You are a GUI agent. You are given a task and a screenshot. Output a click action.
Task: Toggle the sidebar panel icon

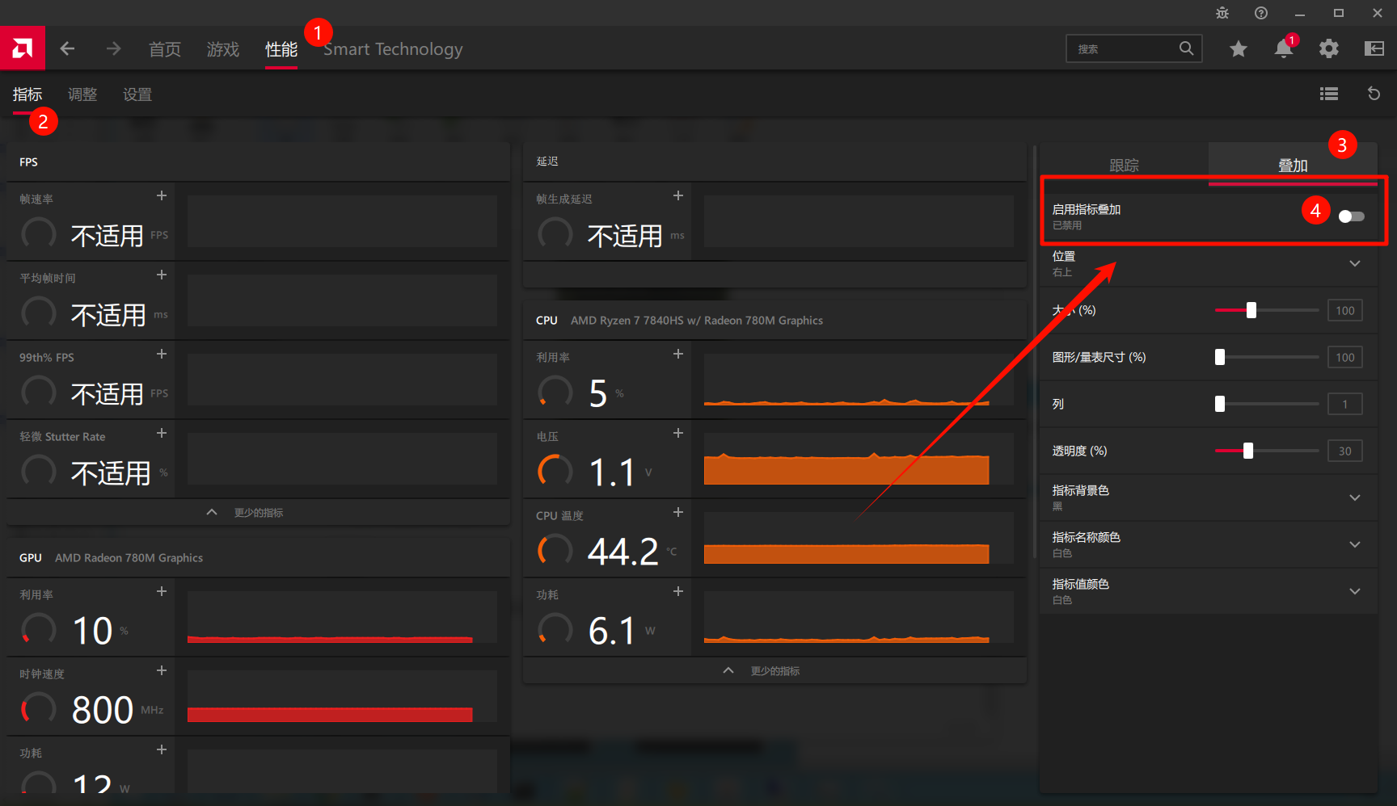tap(1374, 48)
